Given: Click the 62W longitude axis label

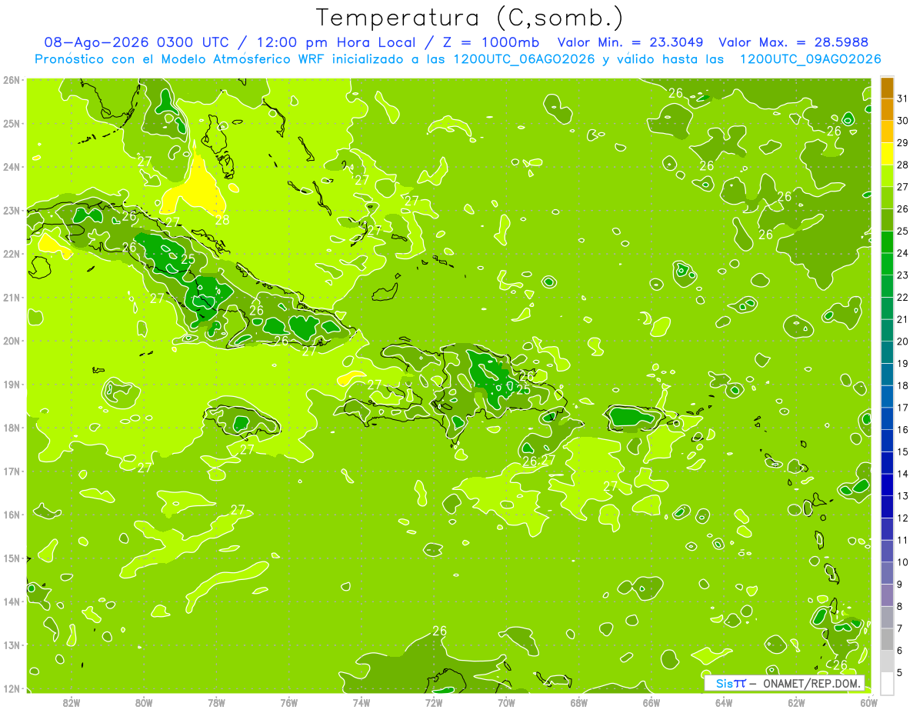Looking at the screenshot, I should pyautogui.click(x=797, y=702).
